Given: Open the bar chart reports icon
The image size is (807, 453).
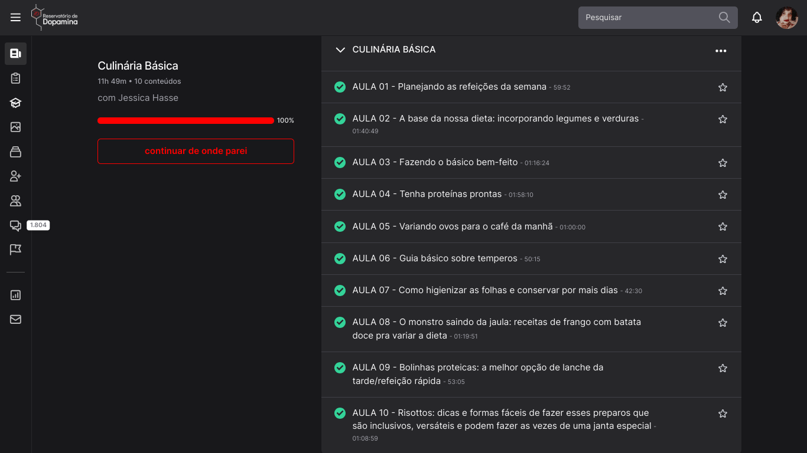Looking at the screenshot, I should tap(15, 295).
